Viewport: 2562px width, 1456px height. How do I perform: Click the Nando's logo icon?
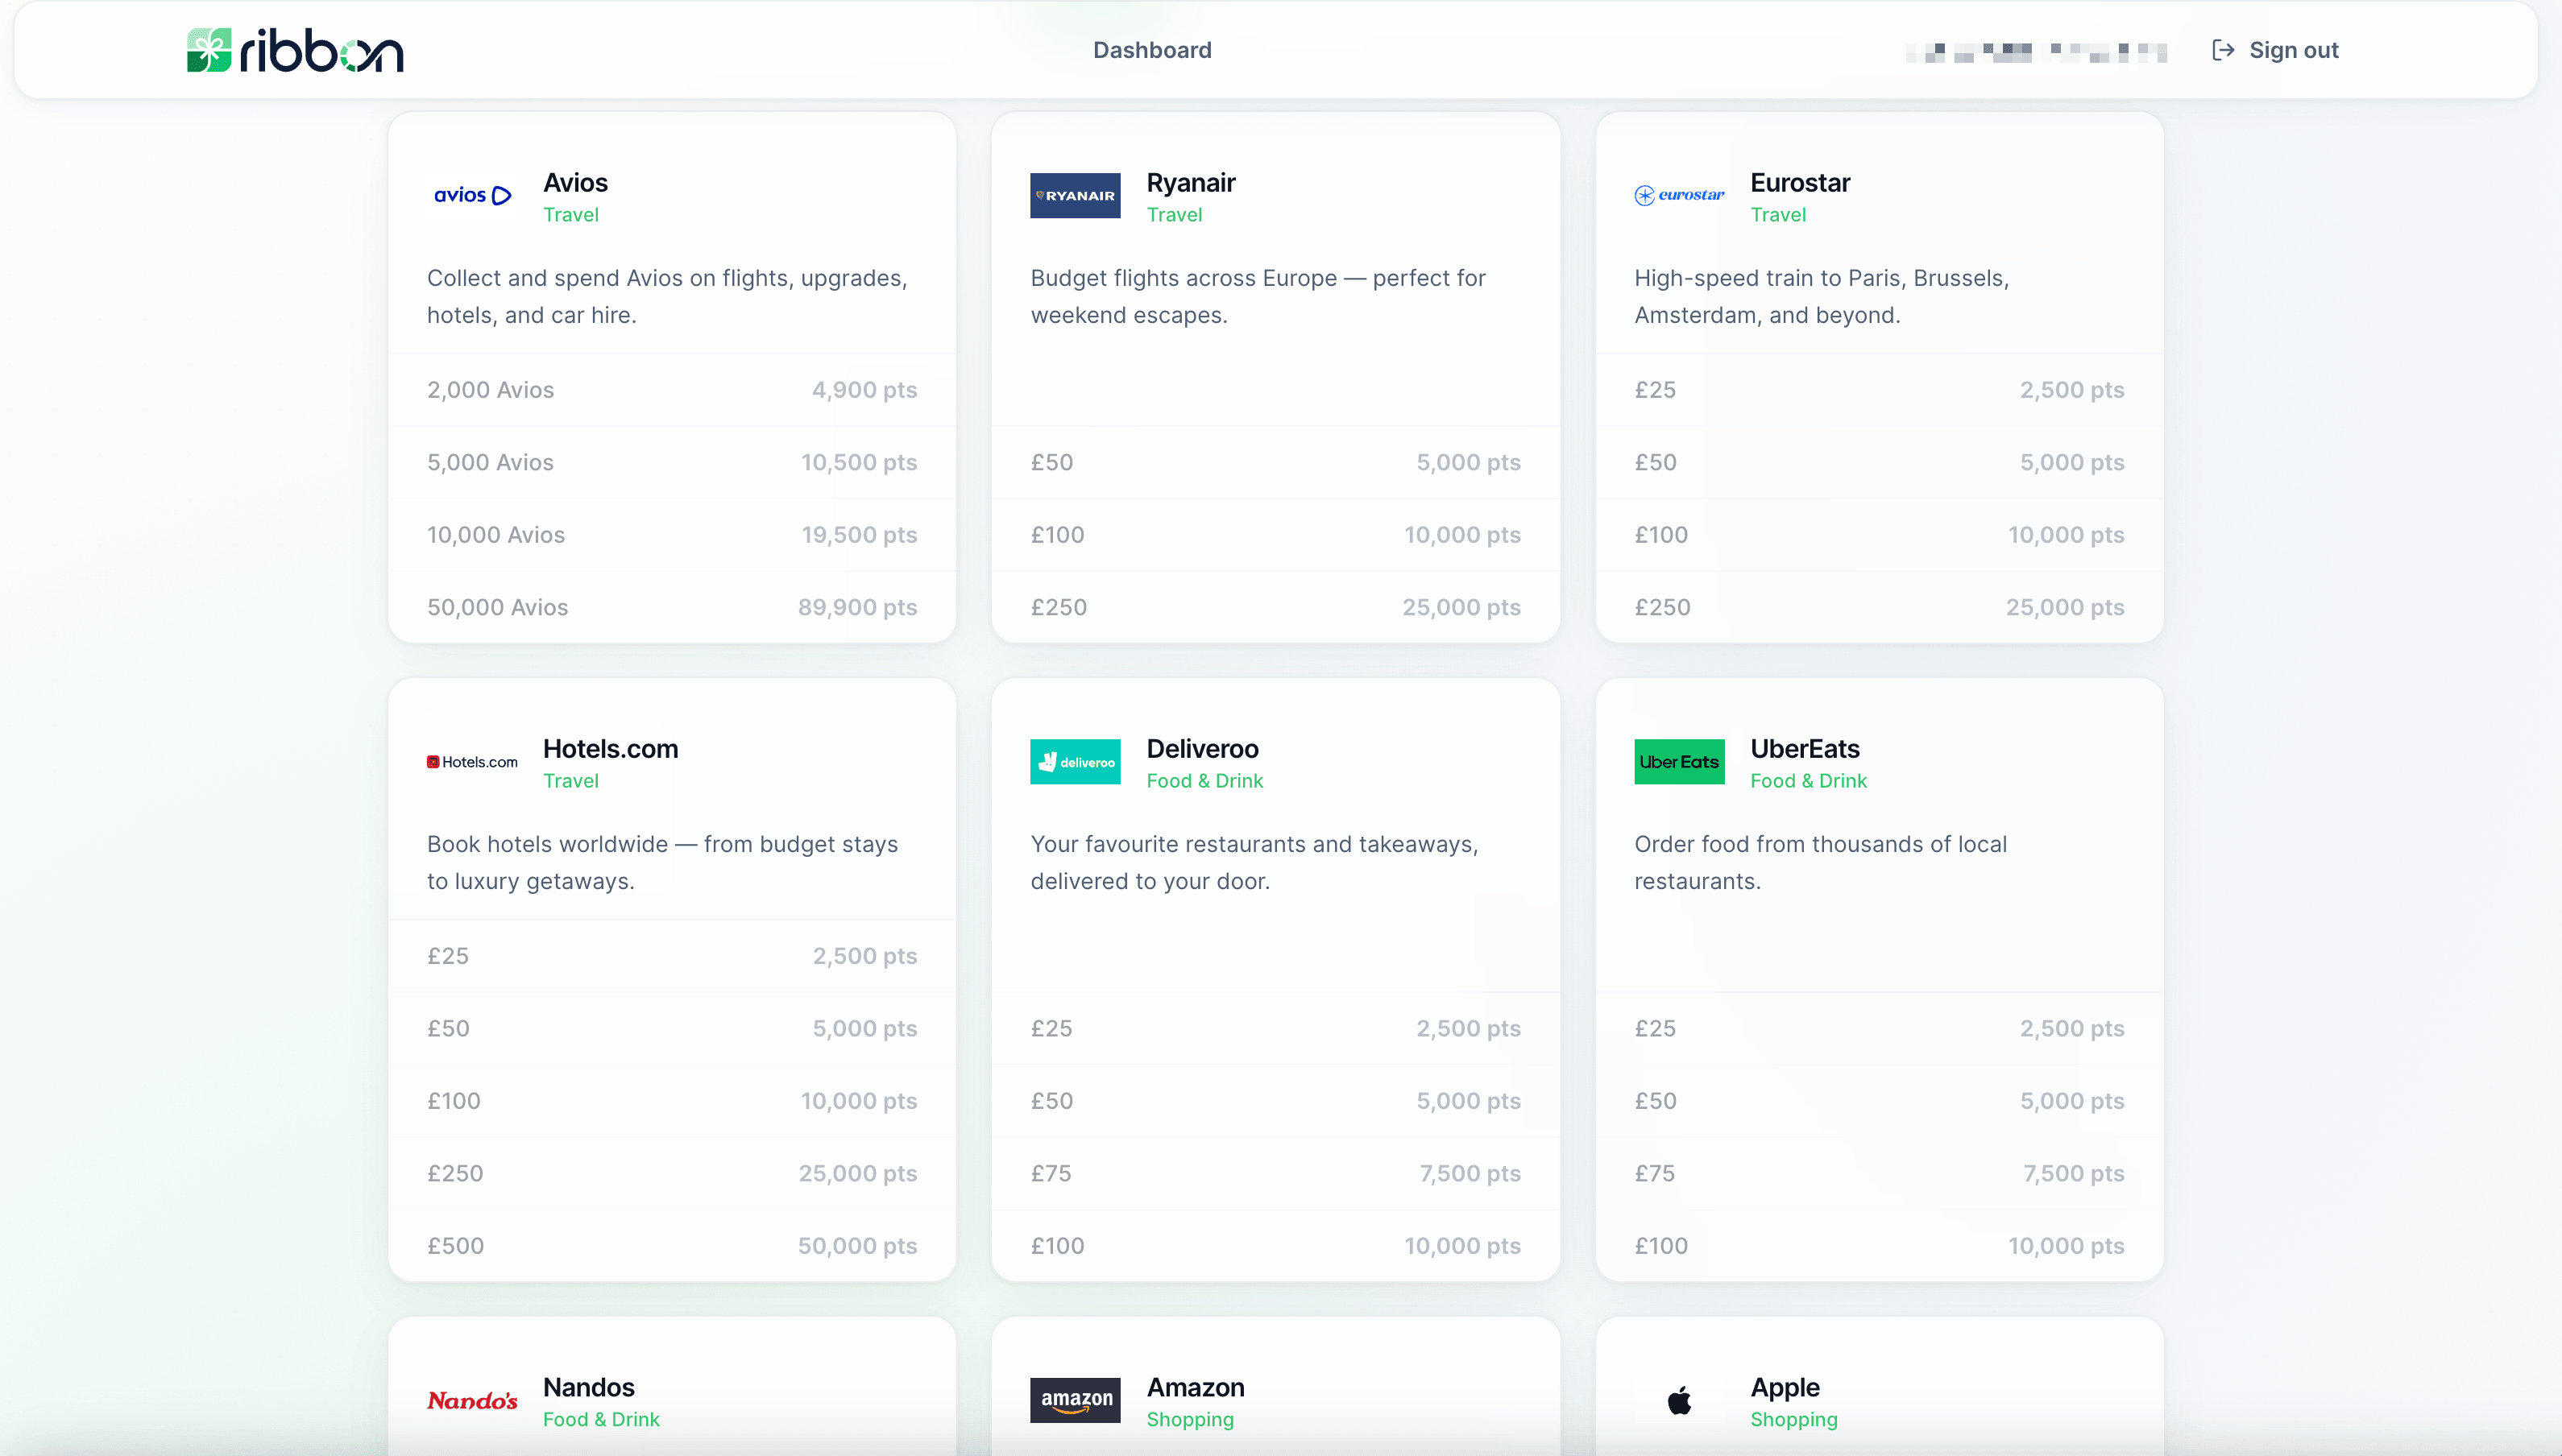click(472, 1400)
